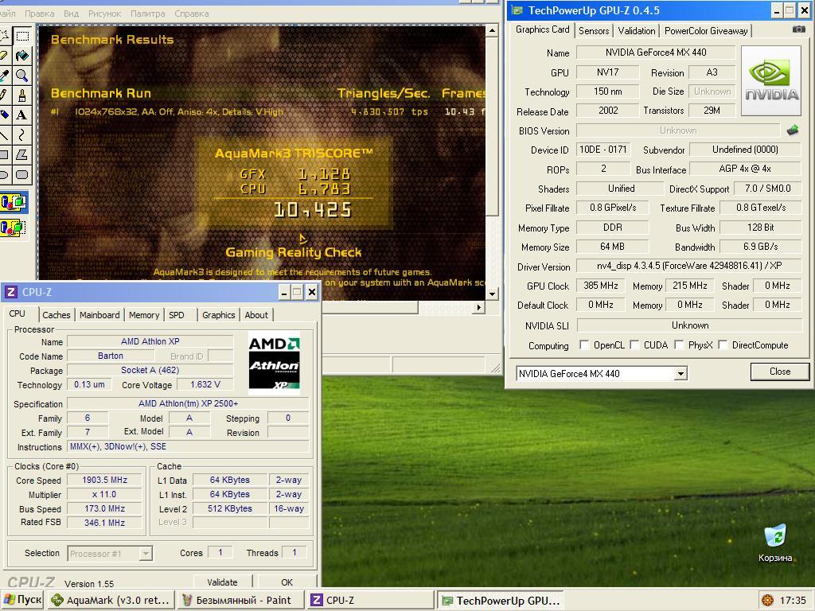Open the About tab in CPU-Z
Image resolution: width=815 pixels, height=611 pixels.
pos(256,315)
